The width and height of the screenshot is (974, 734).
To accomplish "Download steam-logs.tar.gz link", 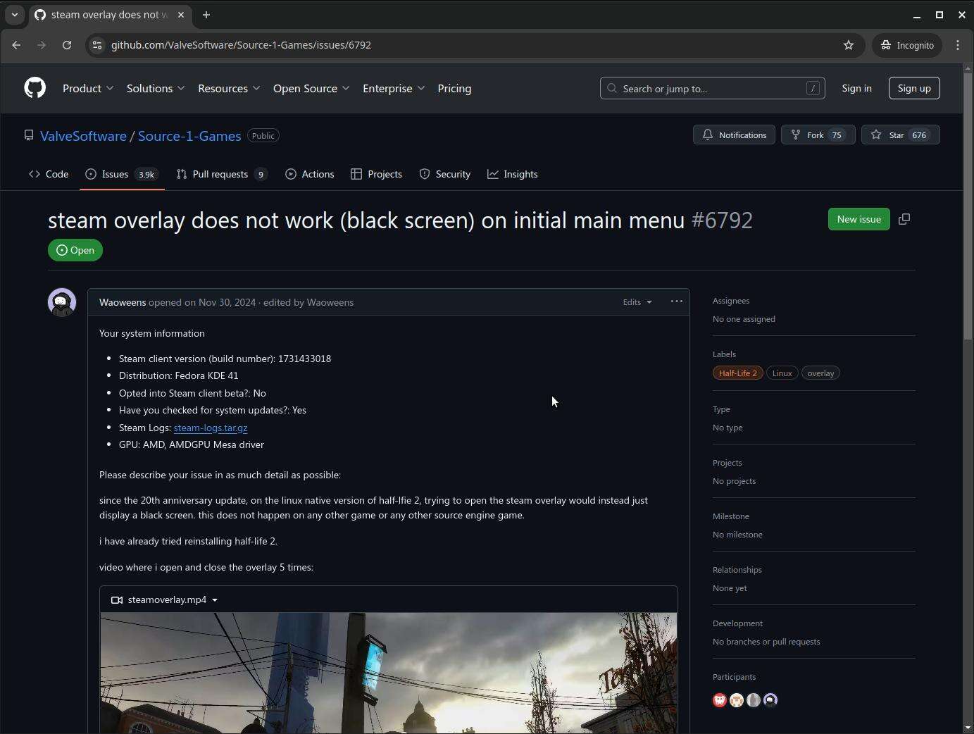I will tap(210, 428).
